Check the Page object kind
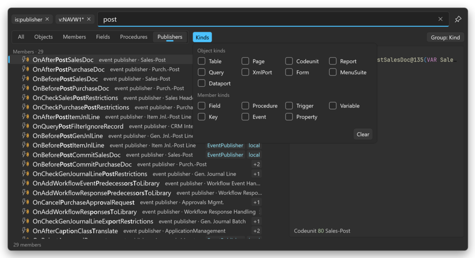The image size is (475, 258). click(245, 61)
